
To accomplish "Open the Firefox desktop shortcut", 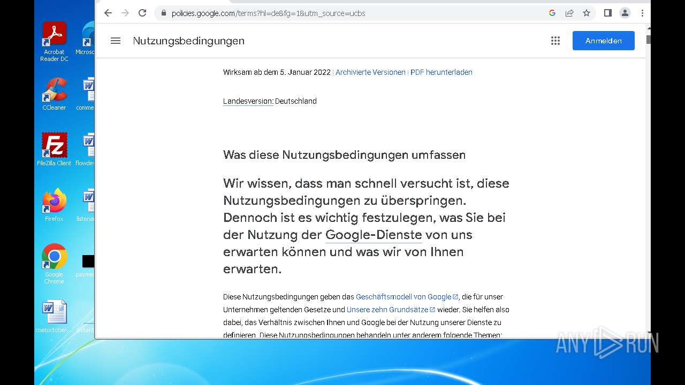I will (x=54, y=205).
